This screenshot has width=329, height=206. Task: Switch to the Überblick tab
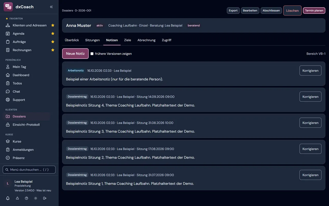point(72,40)
